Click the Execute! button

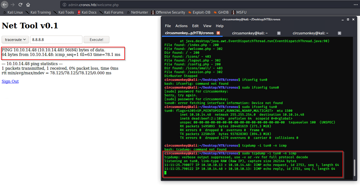pyautogui.click(x=96, y=40)
